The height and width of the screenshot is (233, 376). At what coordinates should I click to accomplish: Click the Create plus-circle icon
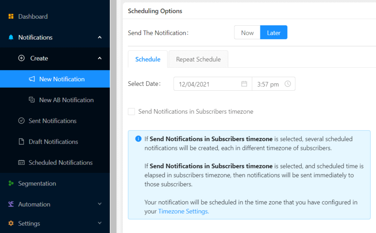click(22, 58)
